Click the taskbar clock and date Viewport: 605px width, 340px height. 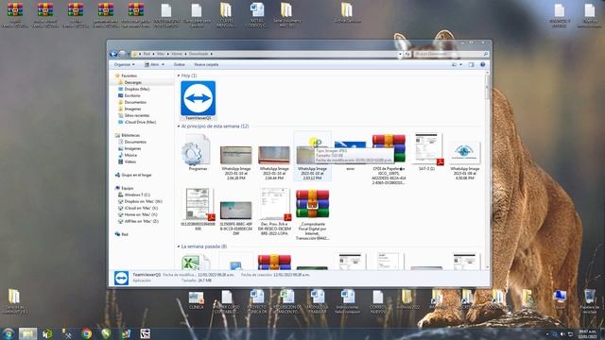(x=588, y=333)
